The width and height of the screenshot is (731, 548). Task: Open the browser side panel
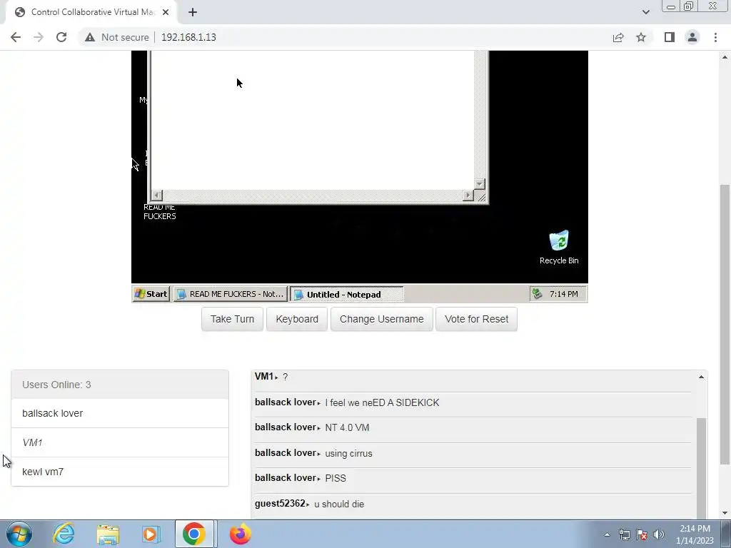670,37
